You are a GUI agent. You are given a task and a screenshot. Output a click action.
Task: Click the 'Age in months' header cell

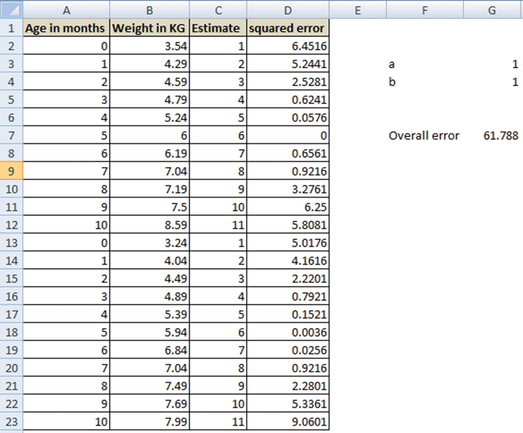click(x=66, y=28)
